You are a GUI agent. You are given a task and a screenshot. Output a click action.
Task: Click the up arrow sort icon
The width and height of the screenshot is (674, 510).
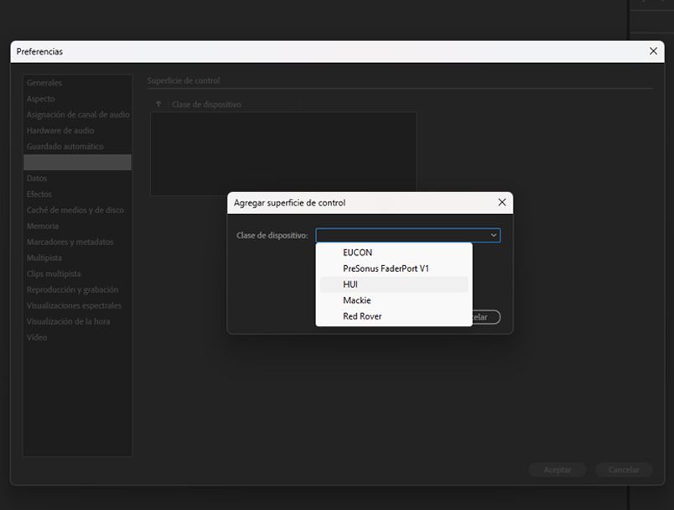coord(158,104)
